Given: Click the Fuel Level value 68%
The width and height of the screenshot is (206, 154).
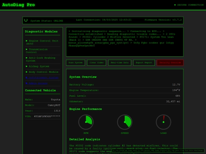Looking at the screenshot, I should 178,96.
